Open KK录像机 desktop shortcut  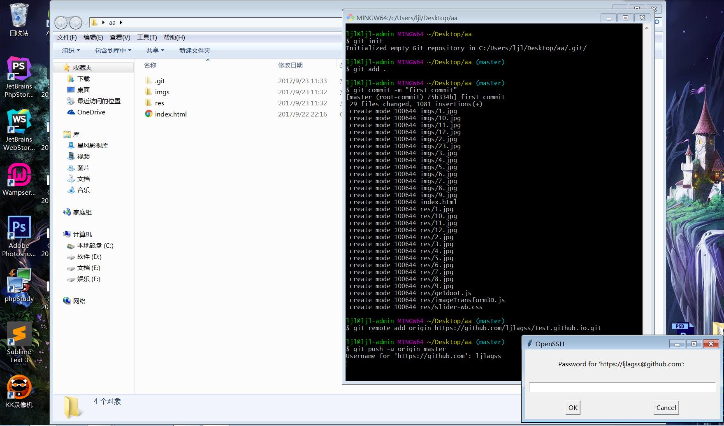point(19,392)
